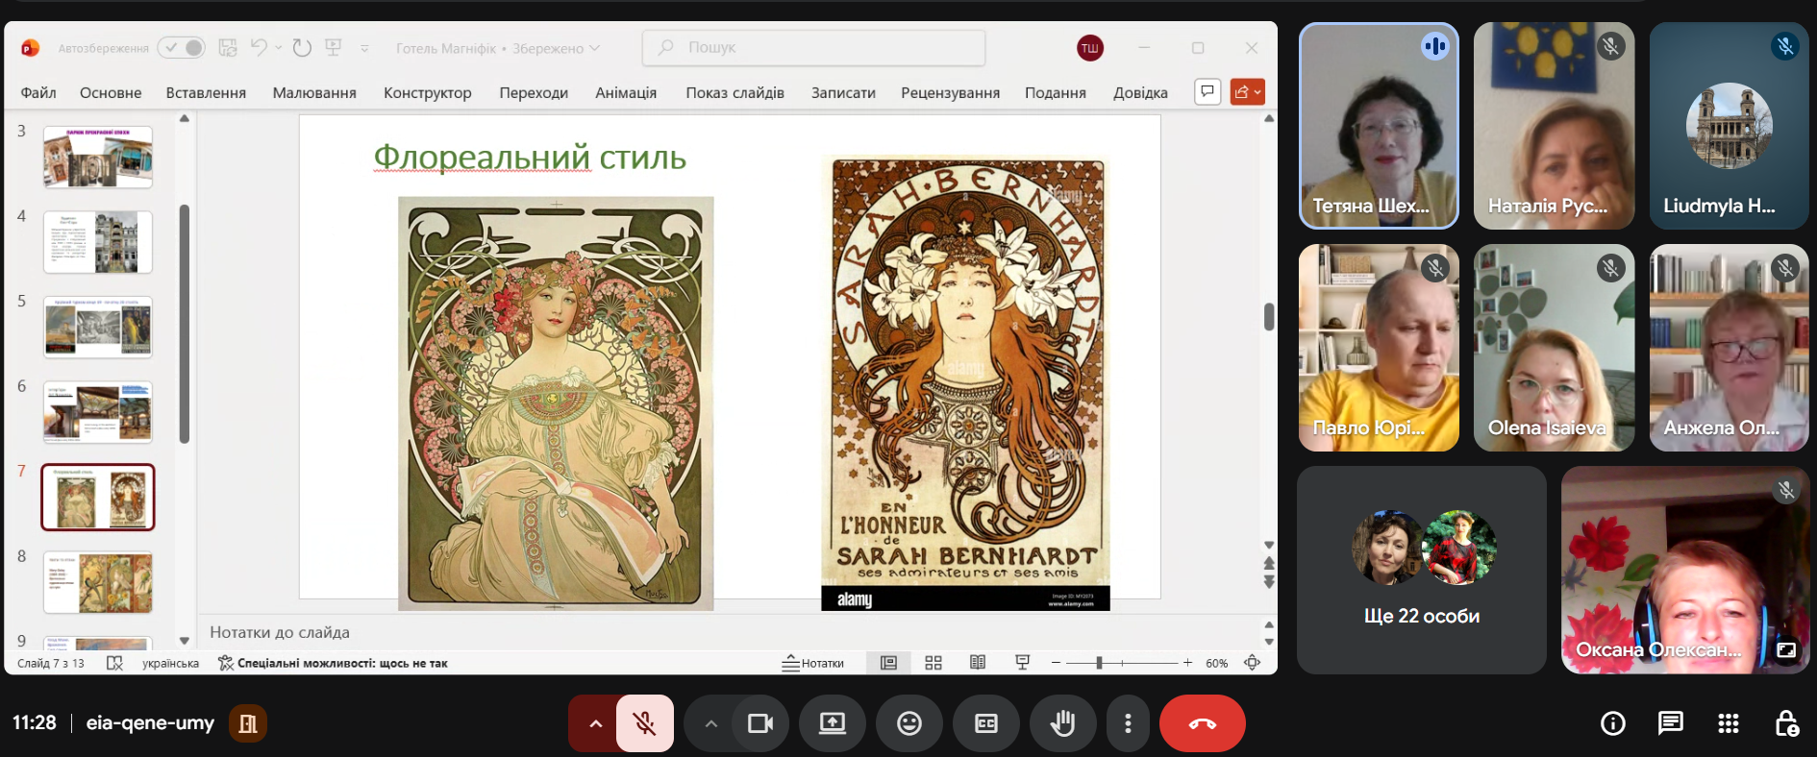
Task: Expand video settings arrow beside camera
Action: [x=710, y=723]
